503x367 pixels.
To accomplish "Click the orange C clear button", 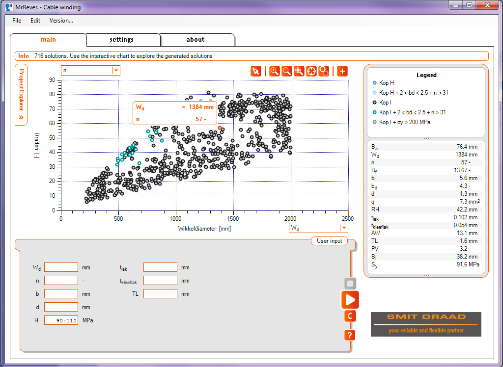I will [350, 316].
